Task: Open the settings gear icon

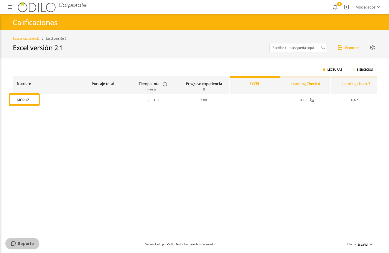Action: point(372,48)
